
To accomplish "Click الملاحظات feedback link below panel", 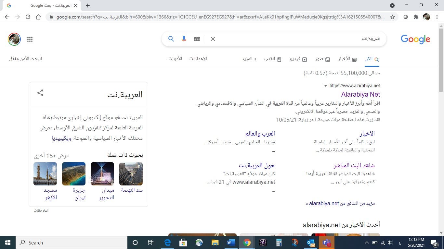I will (41, 210).
